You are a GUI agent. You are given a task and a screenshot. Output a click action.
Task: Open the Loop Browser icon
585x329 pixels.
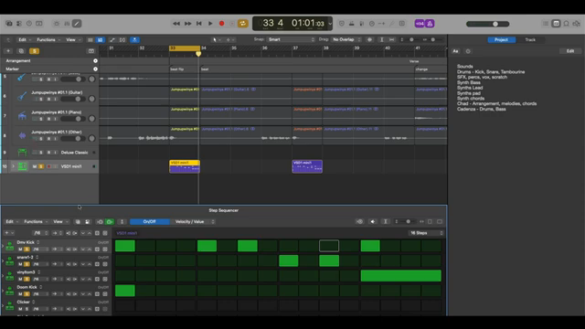tap(566, 24)
